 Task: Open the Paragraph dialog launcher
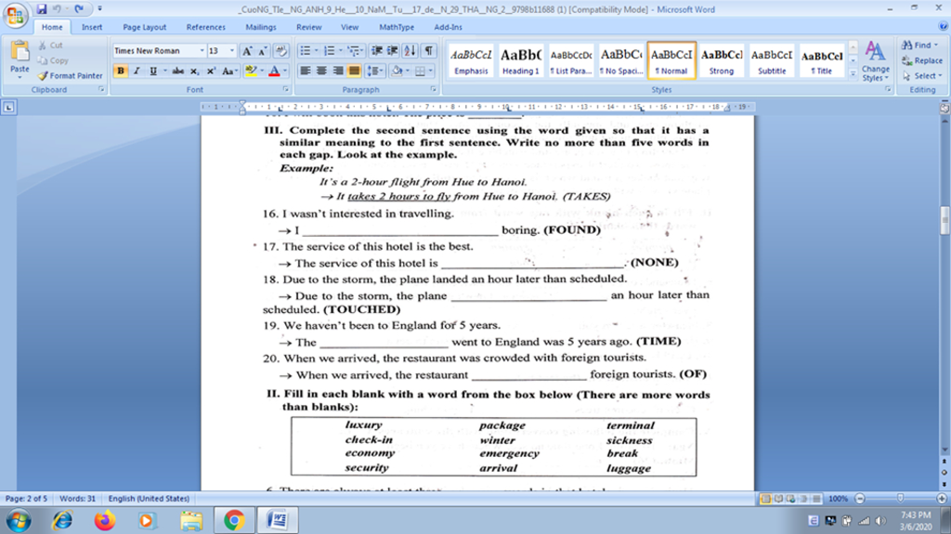pyautogui.click(x=433, y=89)
